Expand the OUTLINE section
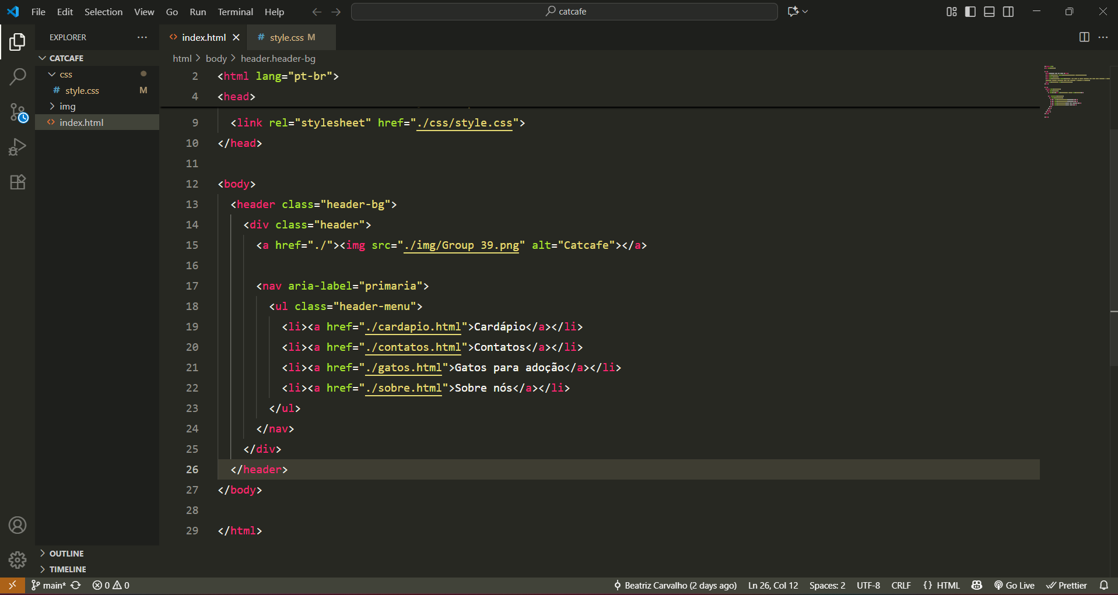This screenshot has width=1118, height=595. click(66, 554)
